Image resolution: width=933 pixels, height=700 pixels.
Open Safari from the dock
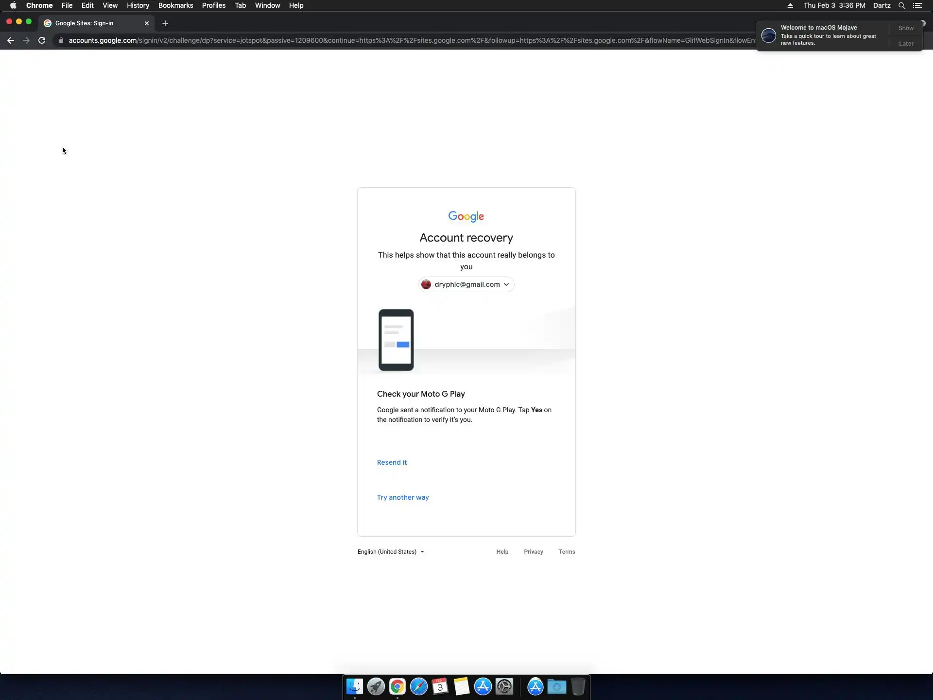click(x=418, y=686)
